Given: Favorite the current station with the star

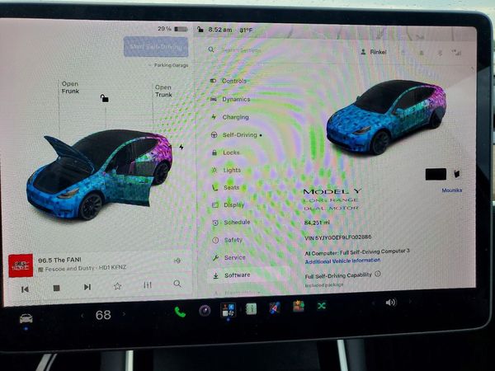Looking at the screenshot, I should [x=117, y=286].
